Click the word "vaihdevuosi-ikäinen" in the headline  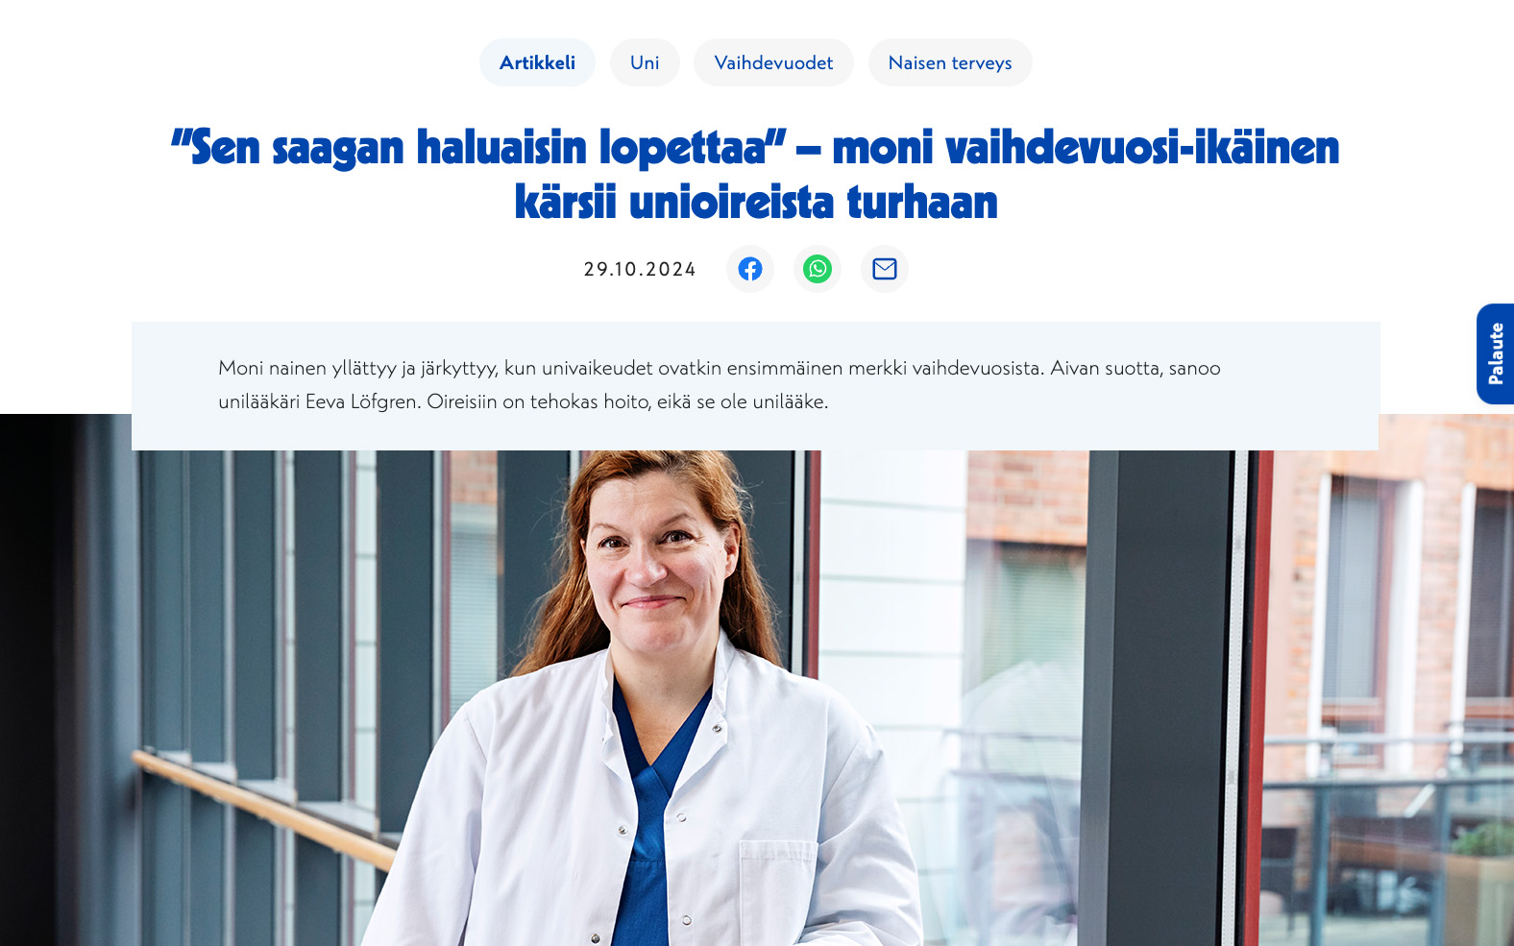(1142, 148)
